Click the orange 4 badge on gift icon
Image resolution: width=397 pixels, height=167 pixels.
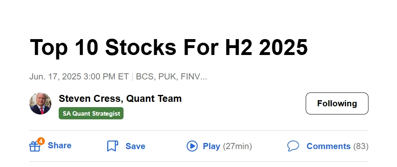pyautogui.click(x=41, y=141)
